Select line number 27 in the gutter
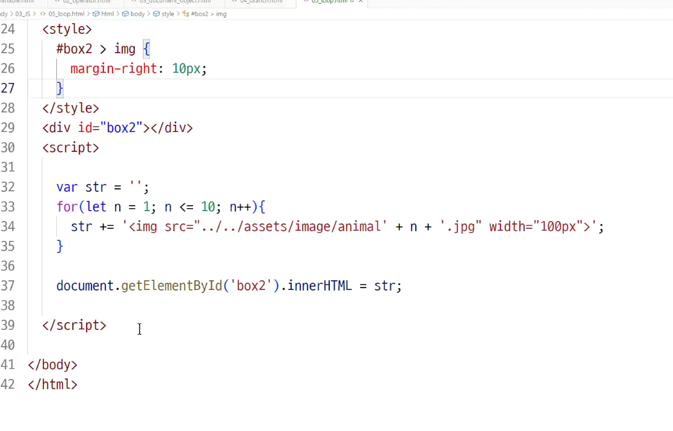This screenshot has height=431, width=673. click(x=8, y=88)
